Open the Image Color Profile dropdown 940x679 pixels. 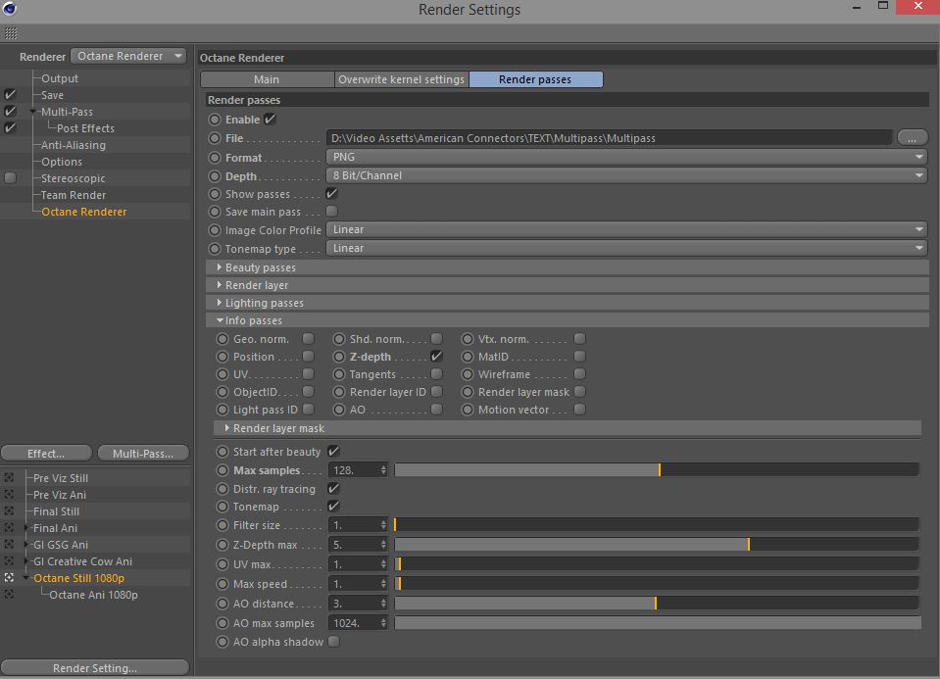[x=626, y=229]
